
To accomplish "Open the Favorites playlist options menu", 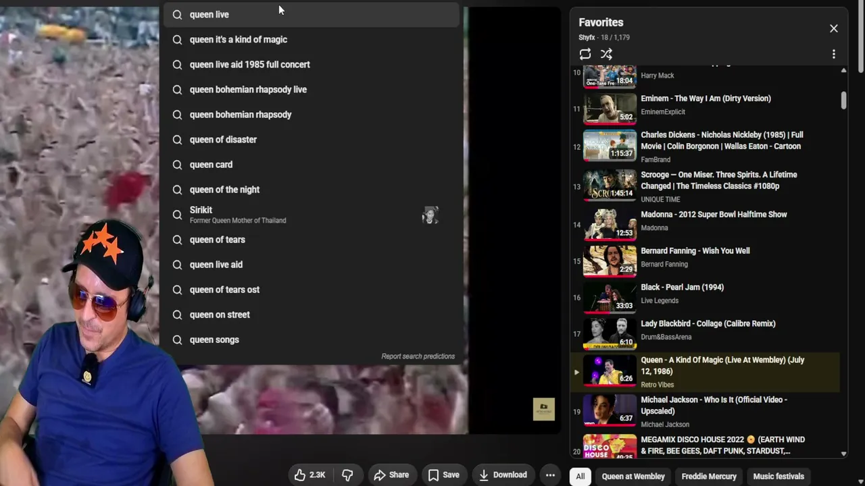I will 833,54.
